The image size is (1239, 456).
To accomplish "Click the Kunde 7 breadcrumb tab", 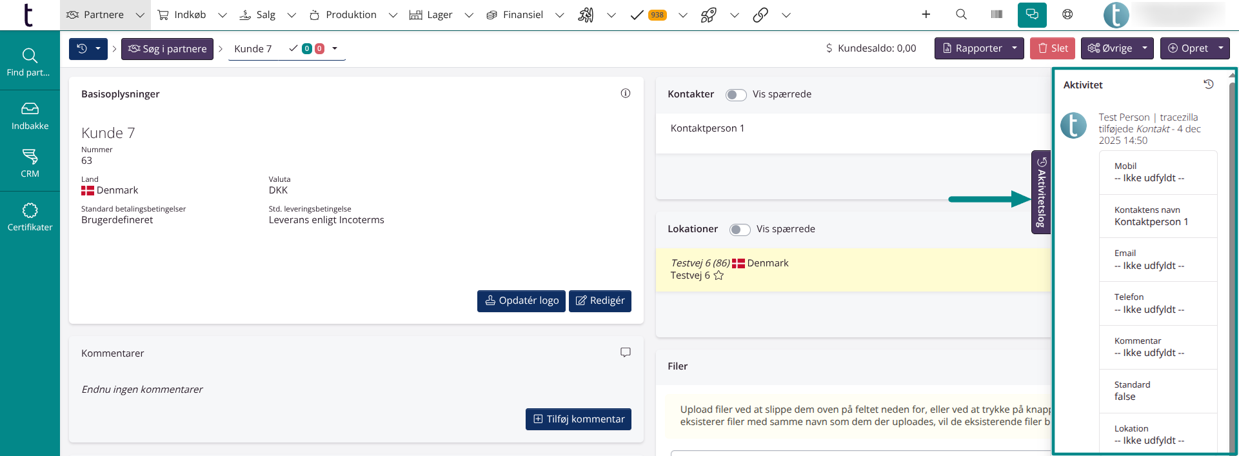I will (x=253, y=49).
